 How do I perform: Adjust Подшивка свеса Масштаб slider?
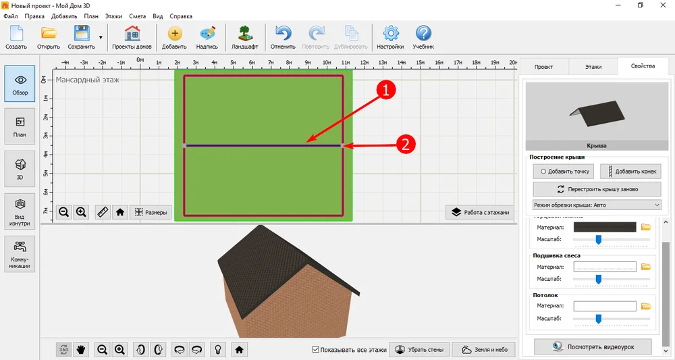(x=598, y=280)
